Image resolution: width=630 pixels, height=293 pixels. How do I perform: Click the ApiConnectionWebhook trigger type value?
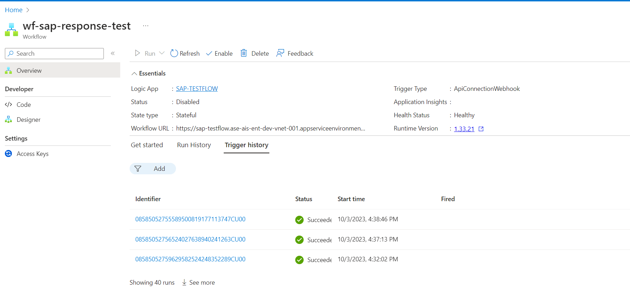[487, 89]
